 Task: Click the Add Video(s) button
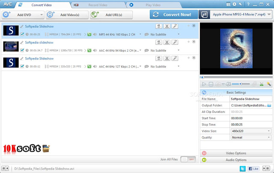pyautogui.click(x=67, y=15)
